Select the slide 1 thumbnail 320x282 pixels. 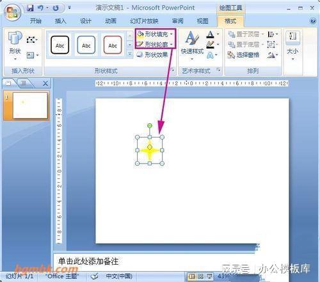click(30, 106)
